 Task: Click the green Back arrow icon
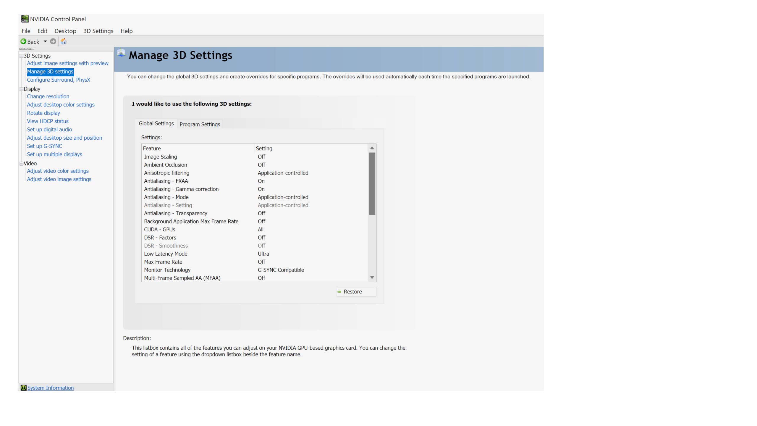[x=23, y=41]
